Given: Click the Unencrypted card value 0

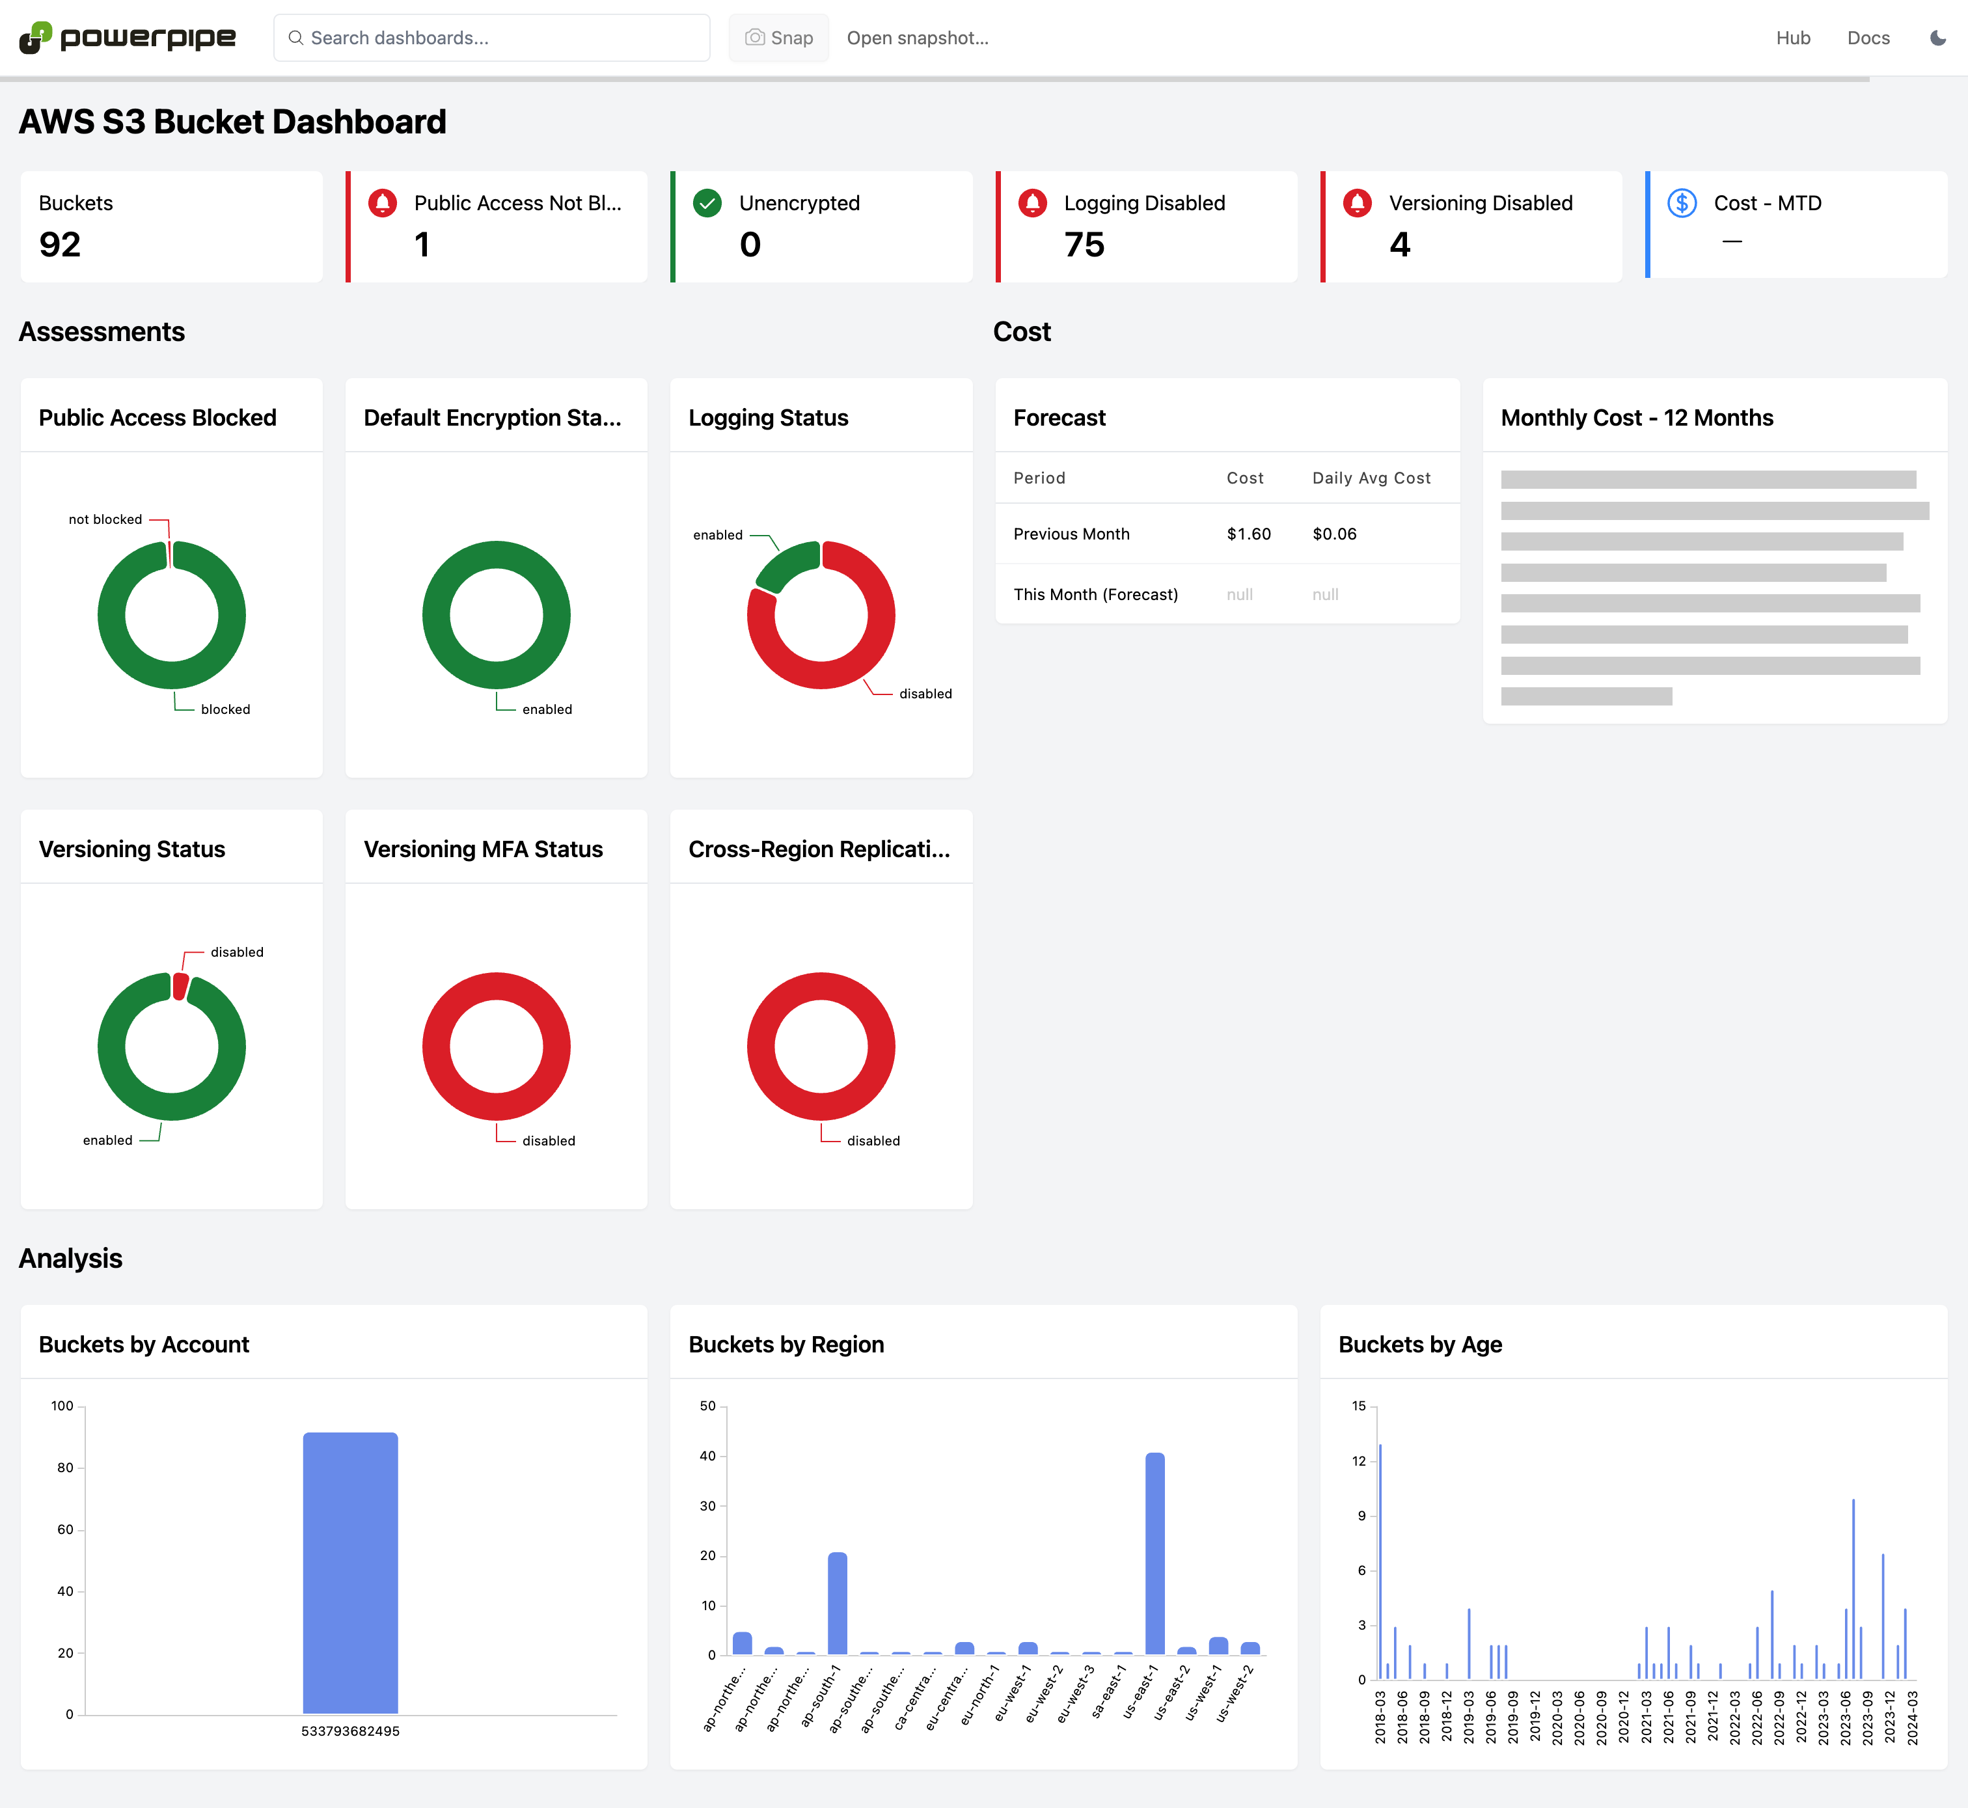Looking at the screenshot, I should [x=749, y=245].
